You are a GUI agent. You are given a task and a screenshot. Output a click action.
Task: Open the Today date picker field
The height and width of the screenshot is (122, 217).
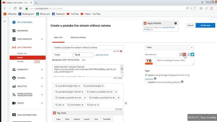(62, 55)
